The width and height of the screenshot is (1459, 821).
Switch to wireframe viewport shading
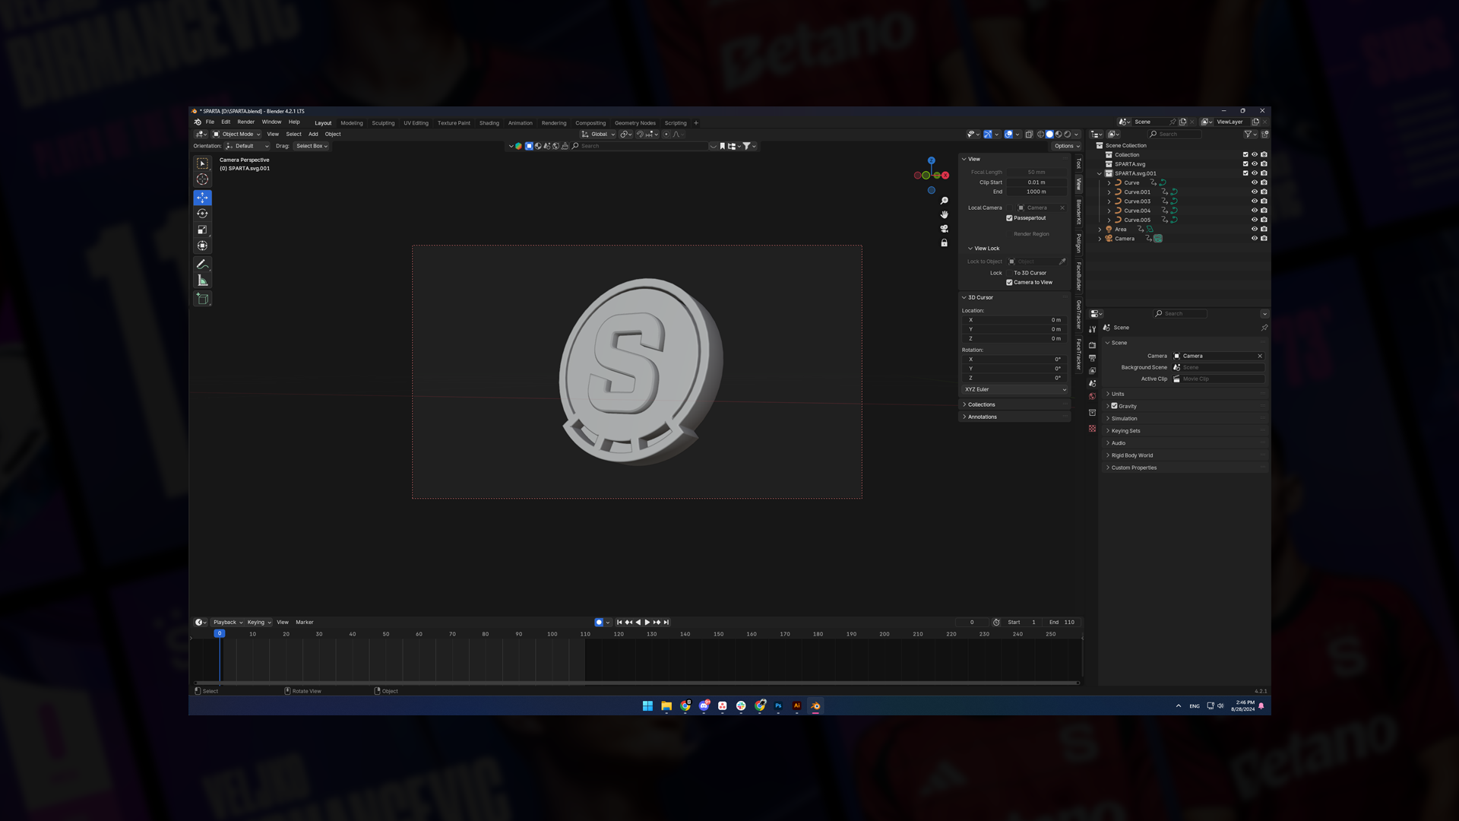pos(1040,135)
